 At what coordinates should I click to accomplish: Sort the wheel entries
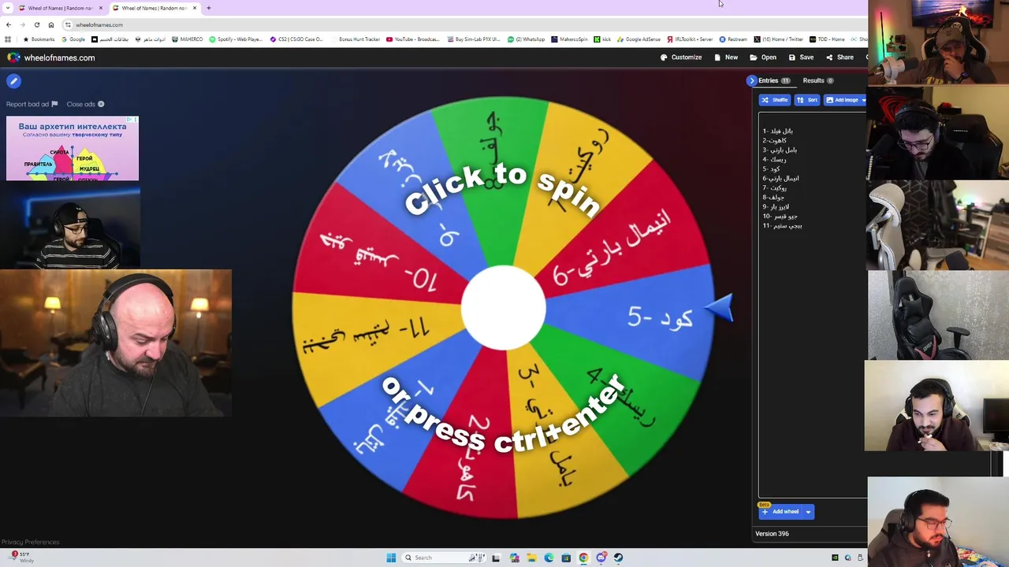click(x=807, y=100)
